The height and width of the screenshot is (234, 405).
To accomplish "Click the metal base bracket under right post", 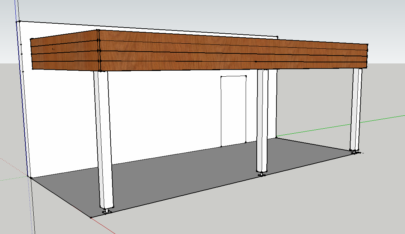I will [x=355, y=152].
